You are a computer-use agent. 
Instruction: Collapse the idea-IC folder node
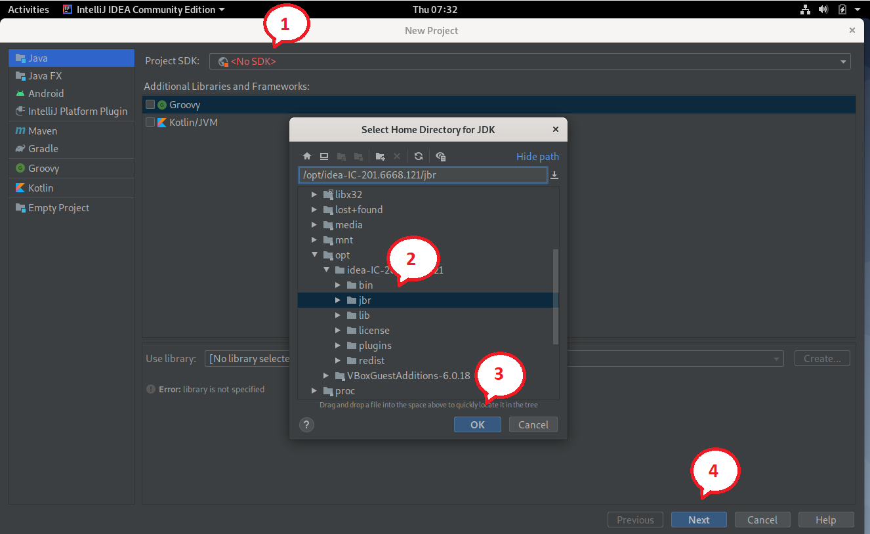point(326,270)
